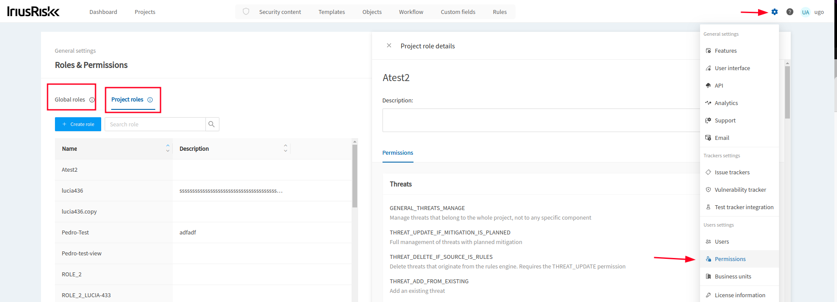Select the lucia436 role row
Screen dimensions: 837x302
coord(203,191)
